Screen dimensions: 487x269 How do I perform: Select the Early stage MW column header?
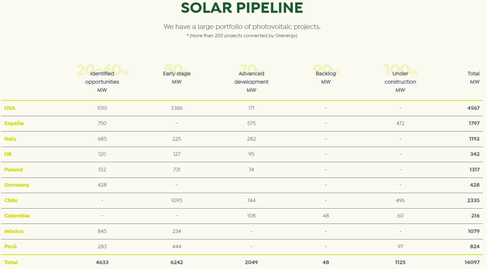(177, 78)
